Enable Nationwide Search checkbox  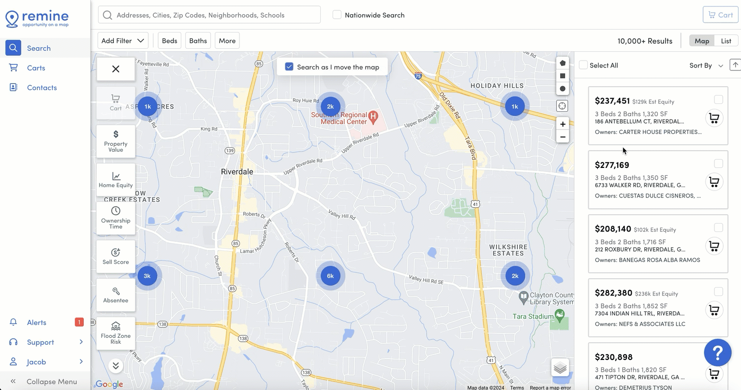coord(337,15)
